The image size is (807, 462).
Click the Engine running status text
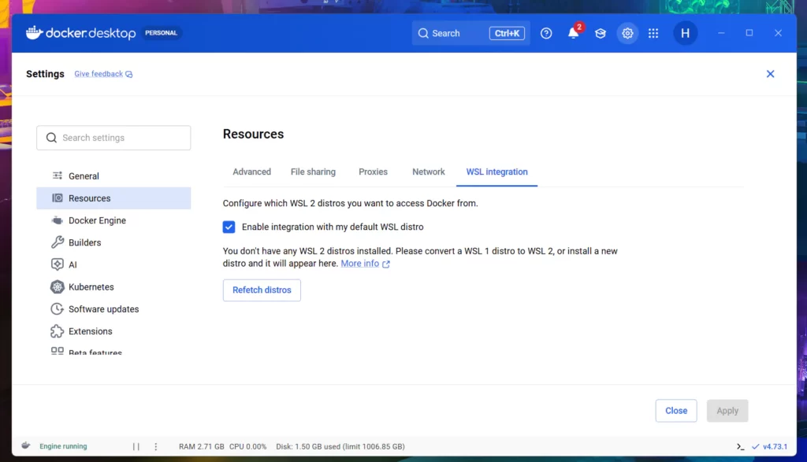coord(63,446)
